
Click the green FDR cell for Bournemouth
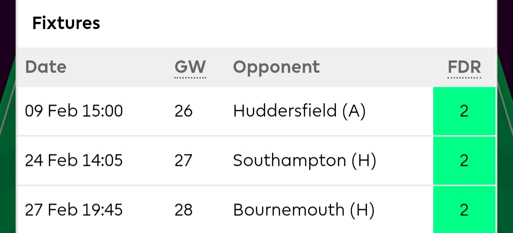point(464,210)
